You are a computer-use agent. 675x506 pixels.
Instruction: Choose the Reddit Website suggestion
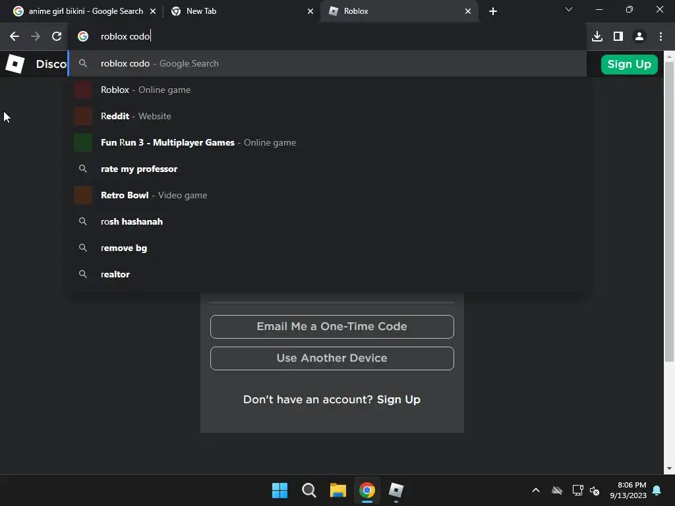[327, 116]
